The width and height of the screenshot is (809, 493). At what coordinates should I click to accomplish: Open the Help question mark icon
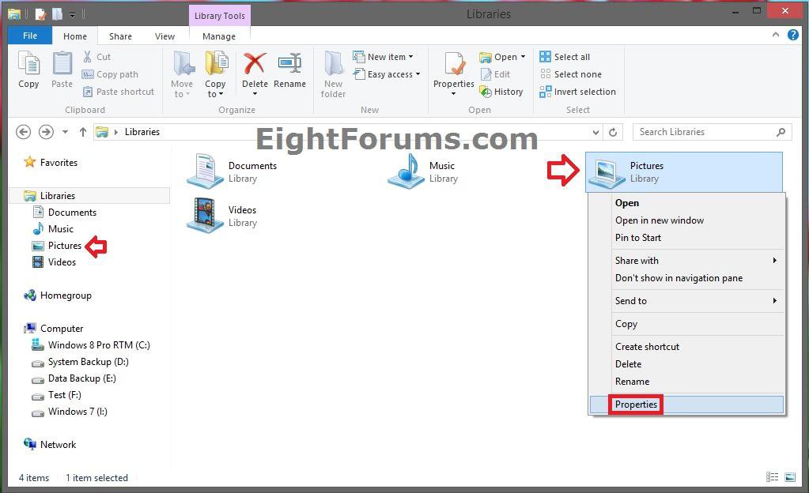tap(792, 36)
